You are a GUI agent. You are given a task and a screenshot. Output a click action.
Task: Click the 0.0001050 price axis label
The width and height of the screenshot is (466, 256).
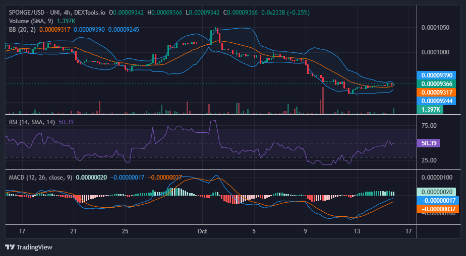tap(435, 28)
